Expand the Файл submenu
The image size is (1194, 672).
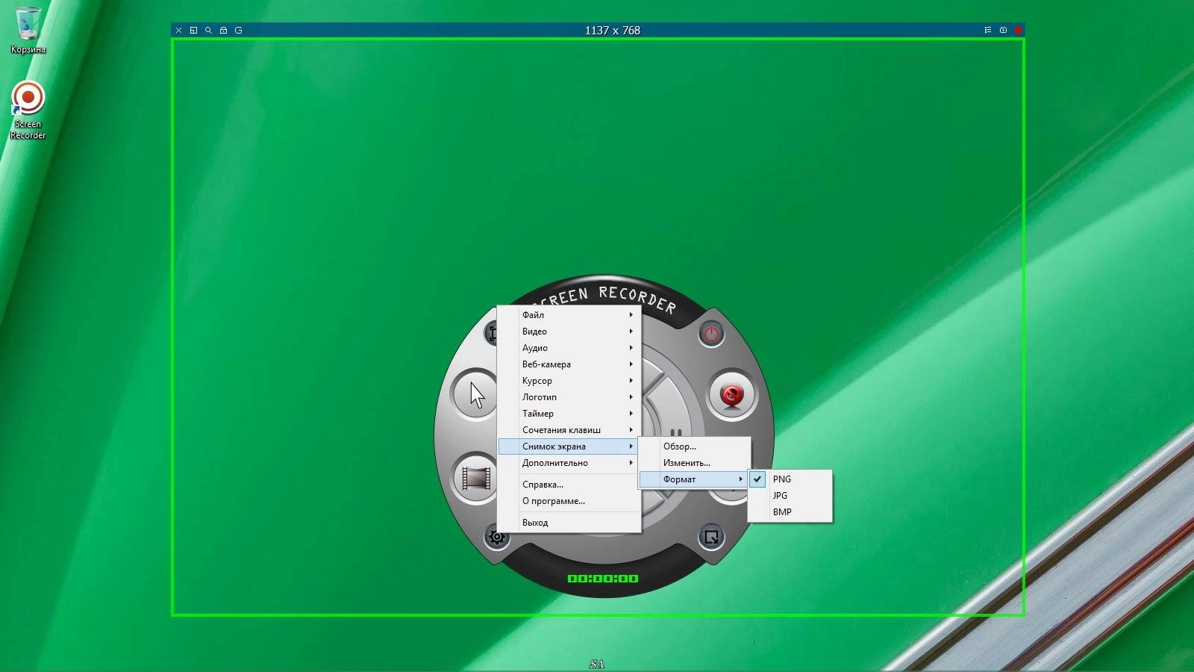pos(569,315)
